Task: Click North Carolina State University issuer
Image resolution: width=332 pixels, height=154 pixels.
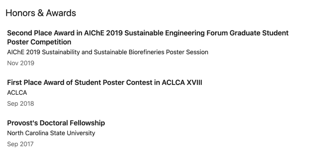Action: click(51, 133)
